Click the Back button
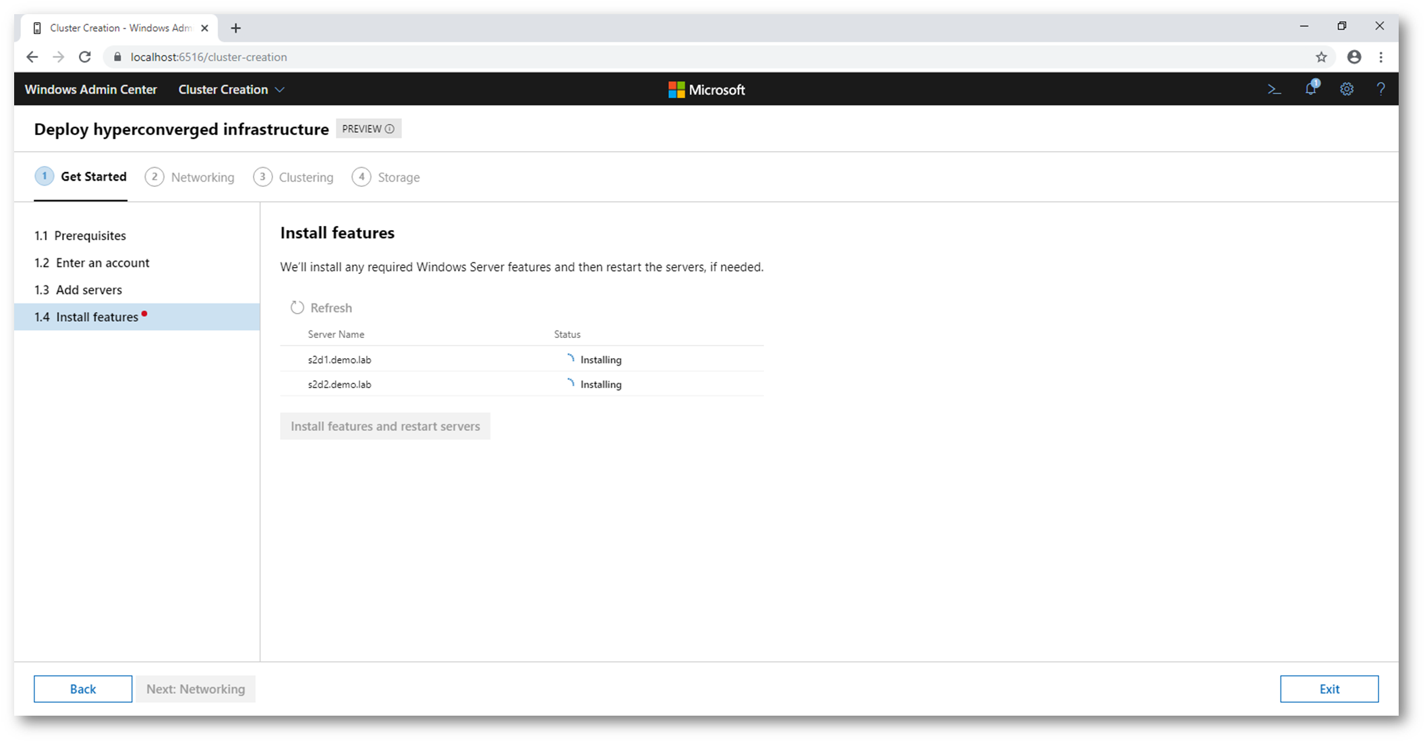1427x744 pixels. coord(83,689)
